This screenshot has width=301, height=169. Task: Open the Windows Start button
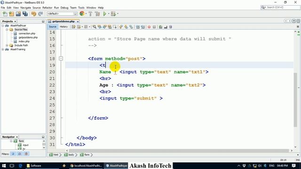(4, 166)
